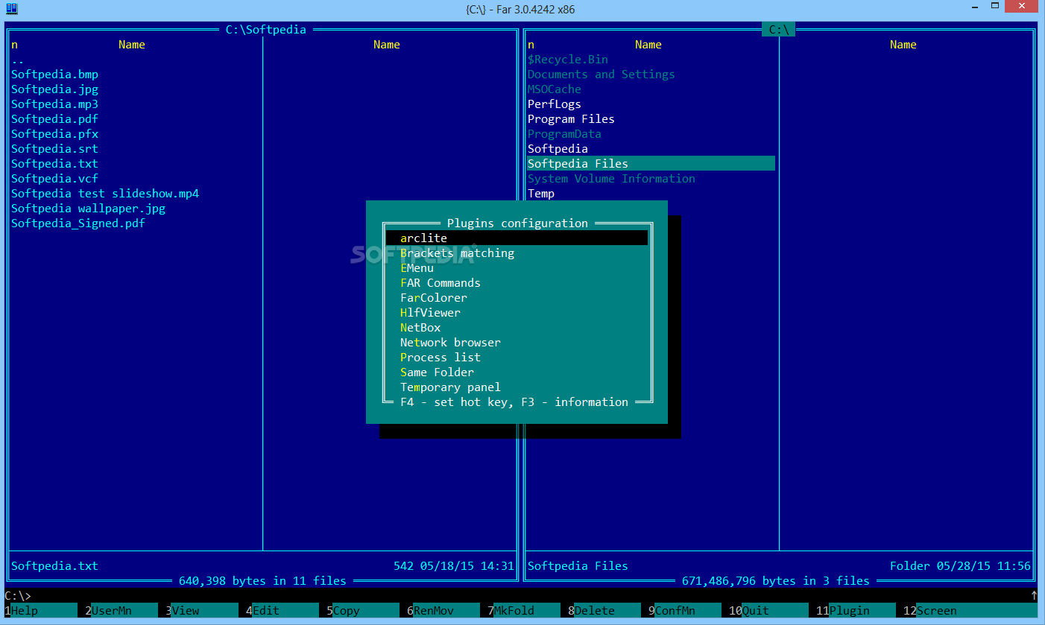Select PerfLogs folder

point(555,104)
